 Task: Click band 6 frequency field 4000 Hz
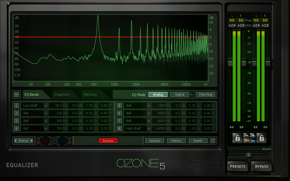(x=161, y=113)
